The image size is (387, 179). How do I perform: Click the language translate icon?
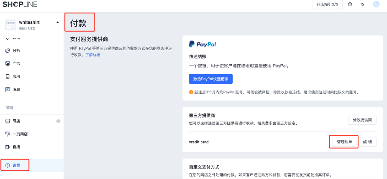[x=362, y=5]
